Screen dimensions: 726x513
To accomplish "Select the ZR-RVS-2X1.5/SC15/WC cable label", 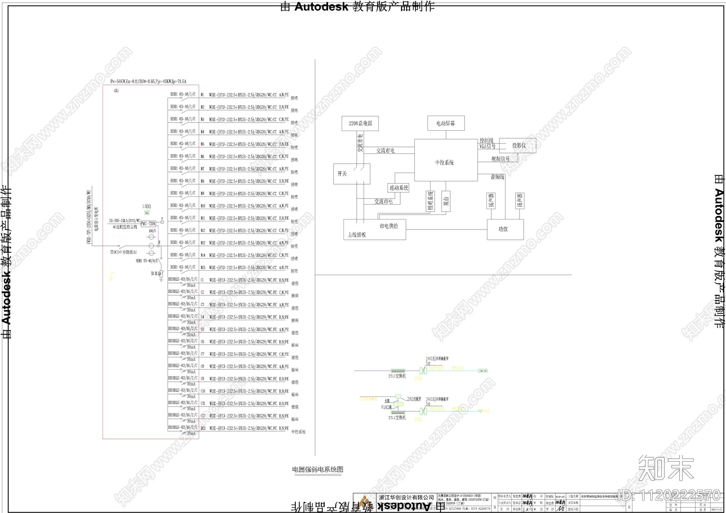I will (x=124, y=221).
